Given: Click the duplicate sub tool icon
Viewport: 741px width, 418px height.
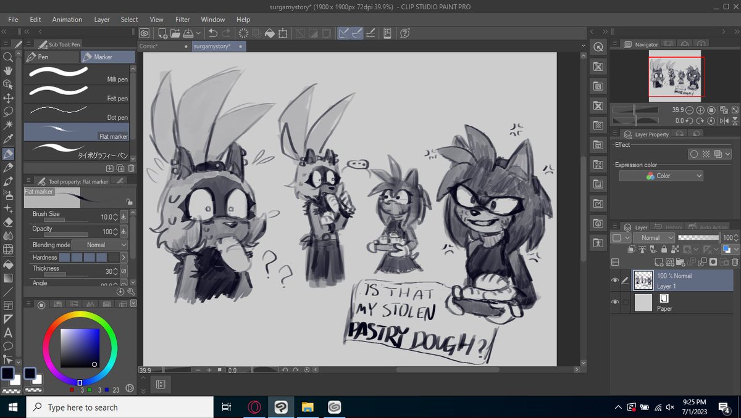Looking at the screenshot, I should pyautogui.click(x=120, y=168).
